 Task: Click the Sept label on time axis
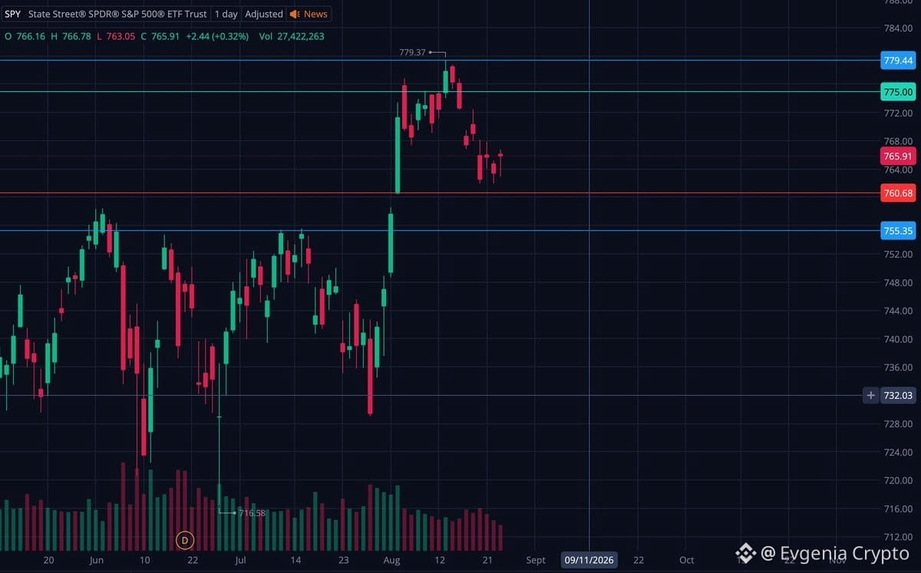pos(536,560)
